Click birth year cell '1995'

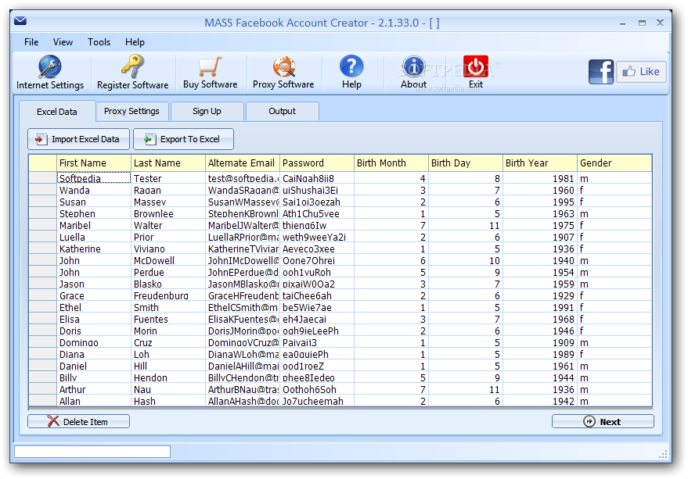tap(540, 202)
